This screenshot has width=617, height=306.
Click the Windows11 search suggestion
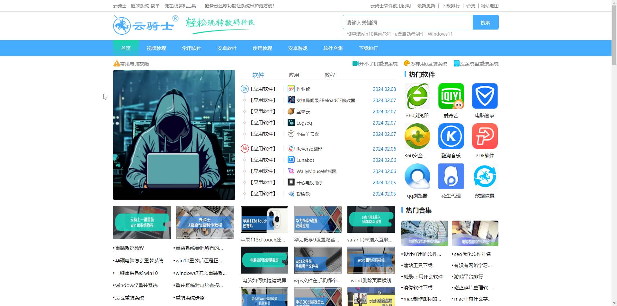click(440, 34)
